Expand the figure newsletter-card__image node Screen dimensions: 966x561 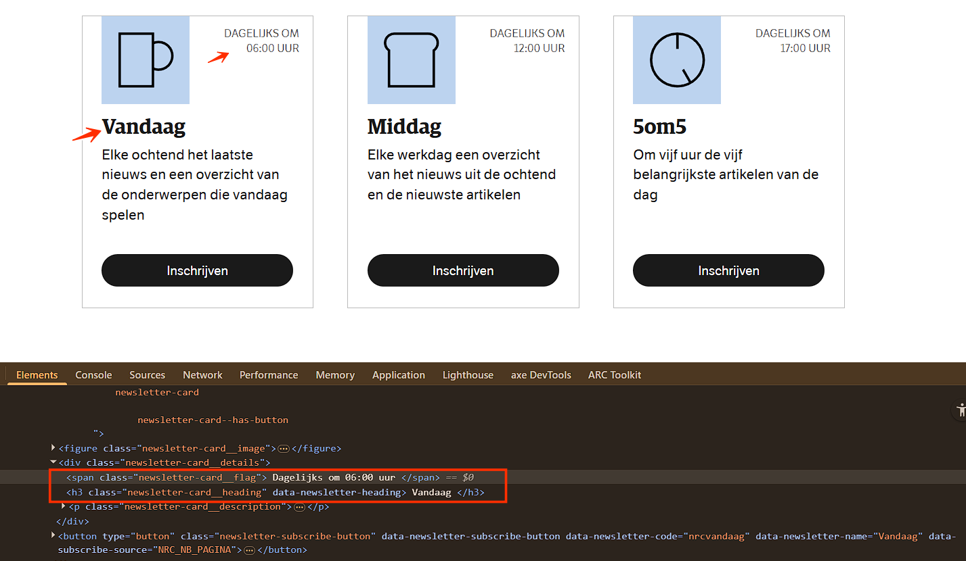coord(54,448)
